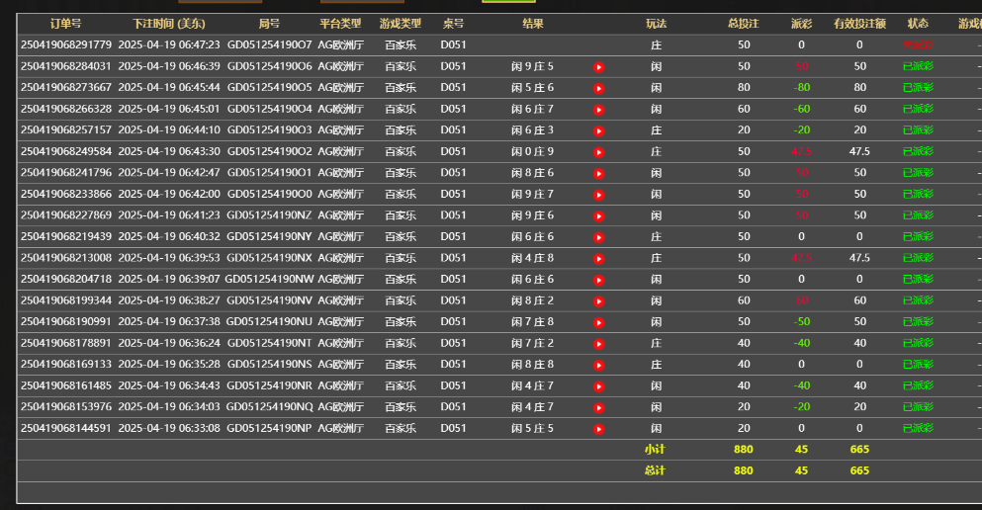This screenshot has width=982, height=510.
Task: Click the 状态 column header
Action: point(917,24)
